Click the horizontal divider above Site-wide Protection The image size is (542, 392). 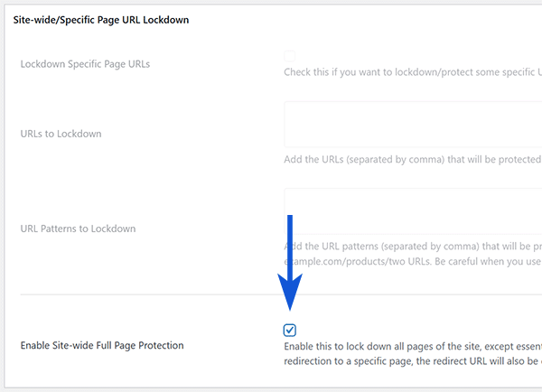(x=145, y=294)
